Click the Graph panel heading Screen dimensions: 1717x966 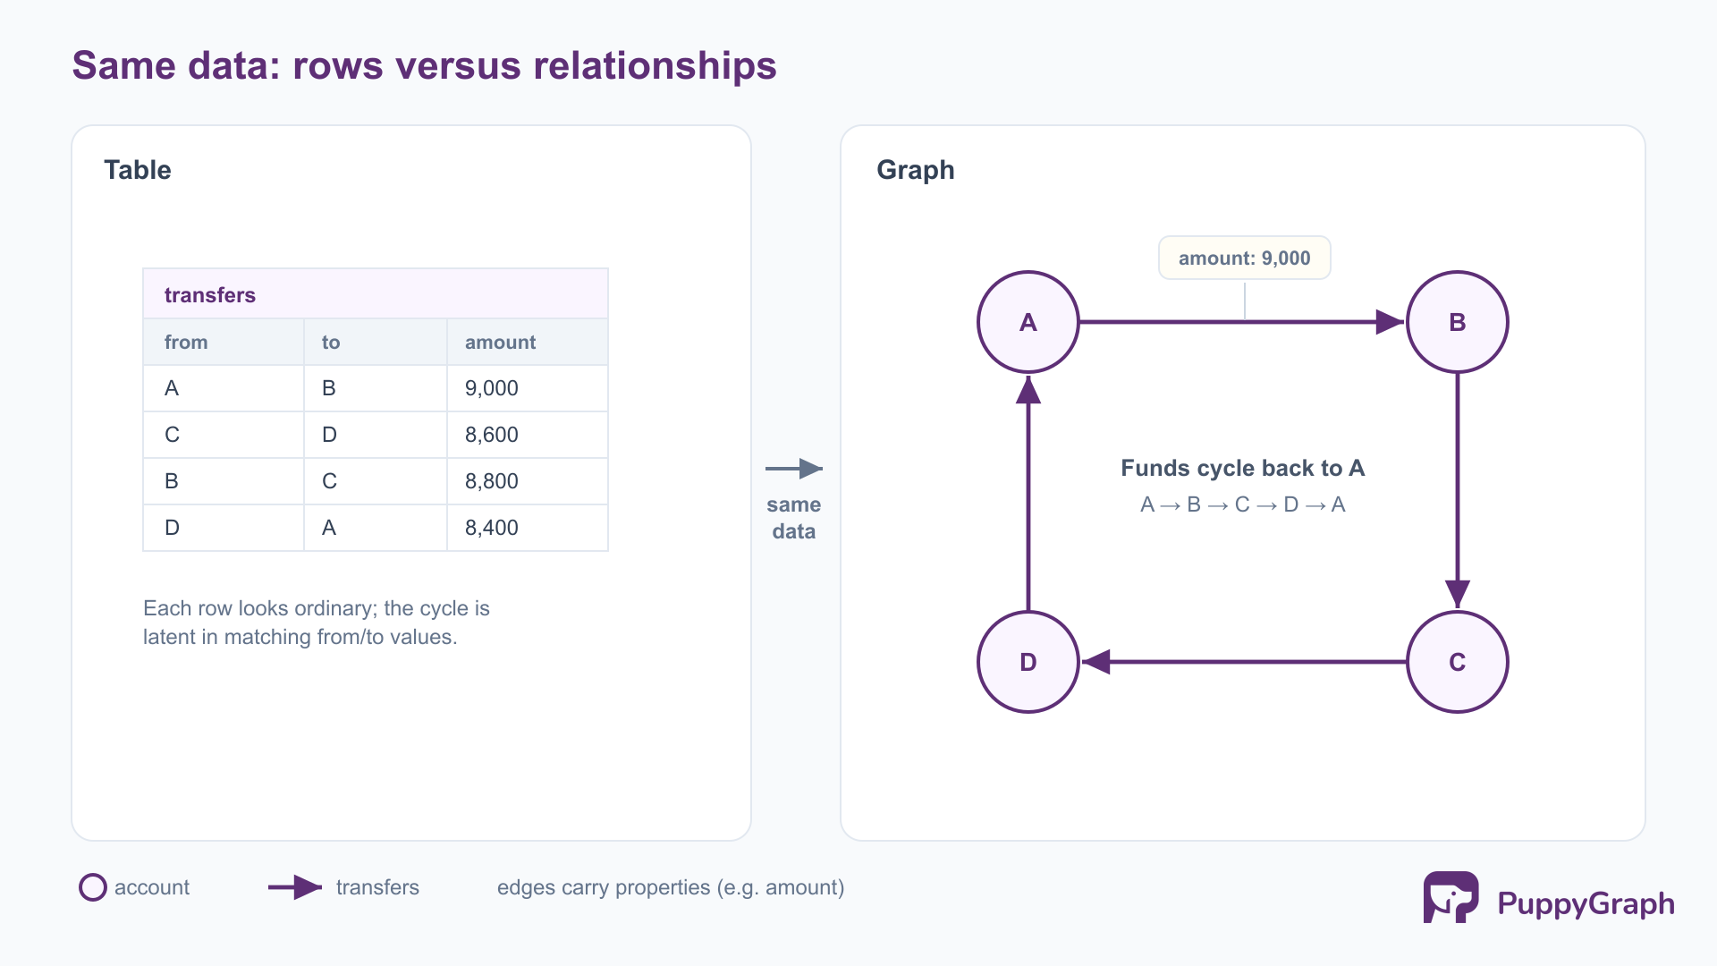(x=916, y=170)
